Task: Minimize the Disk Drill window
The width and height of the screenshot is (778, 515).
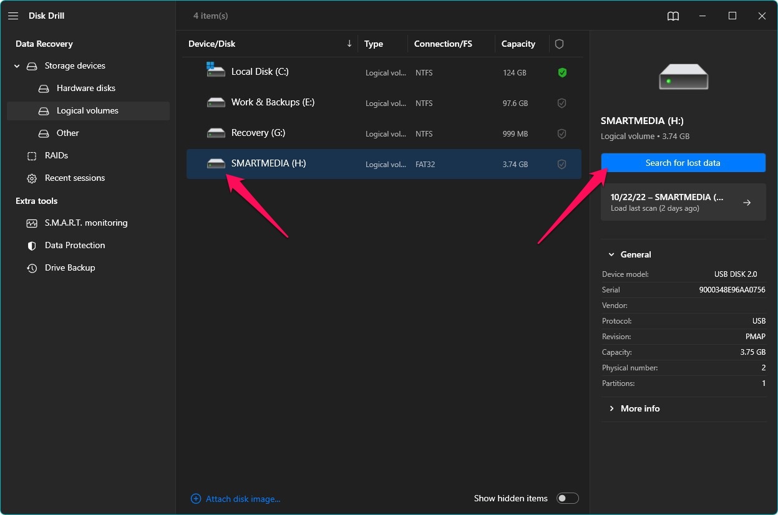Action: (703, 16)
